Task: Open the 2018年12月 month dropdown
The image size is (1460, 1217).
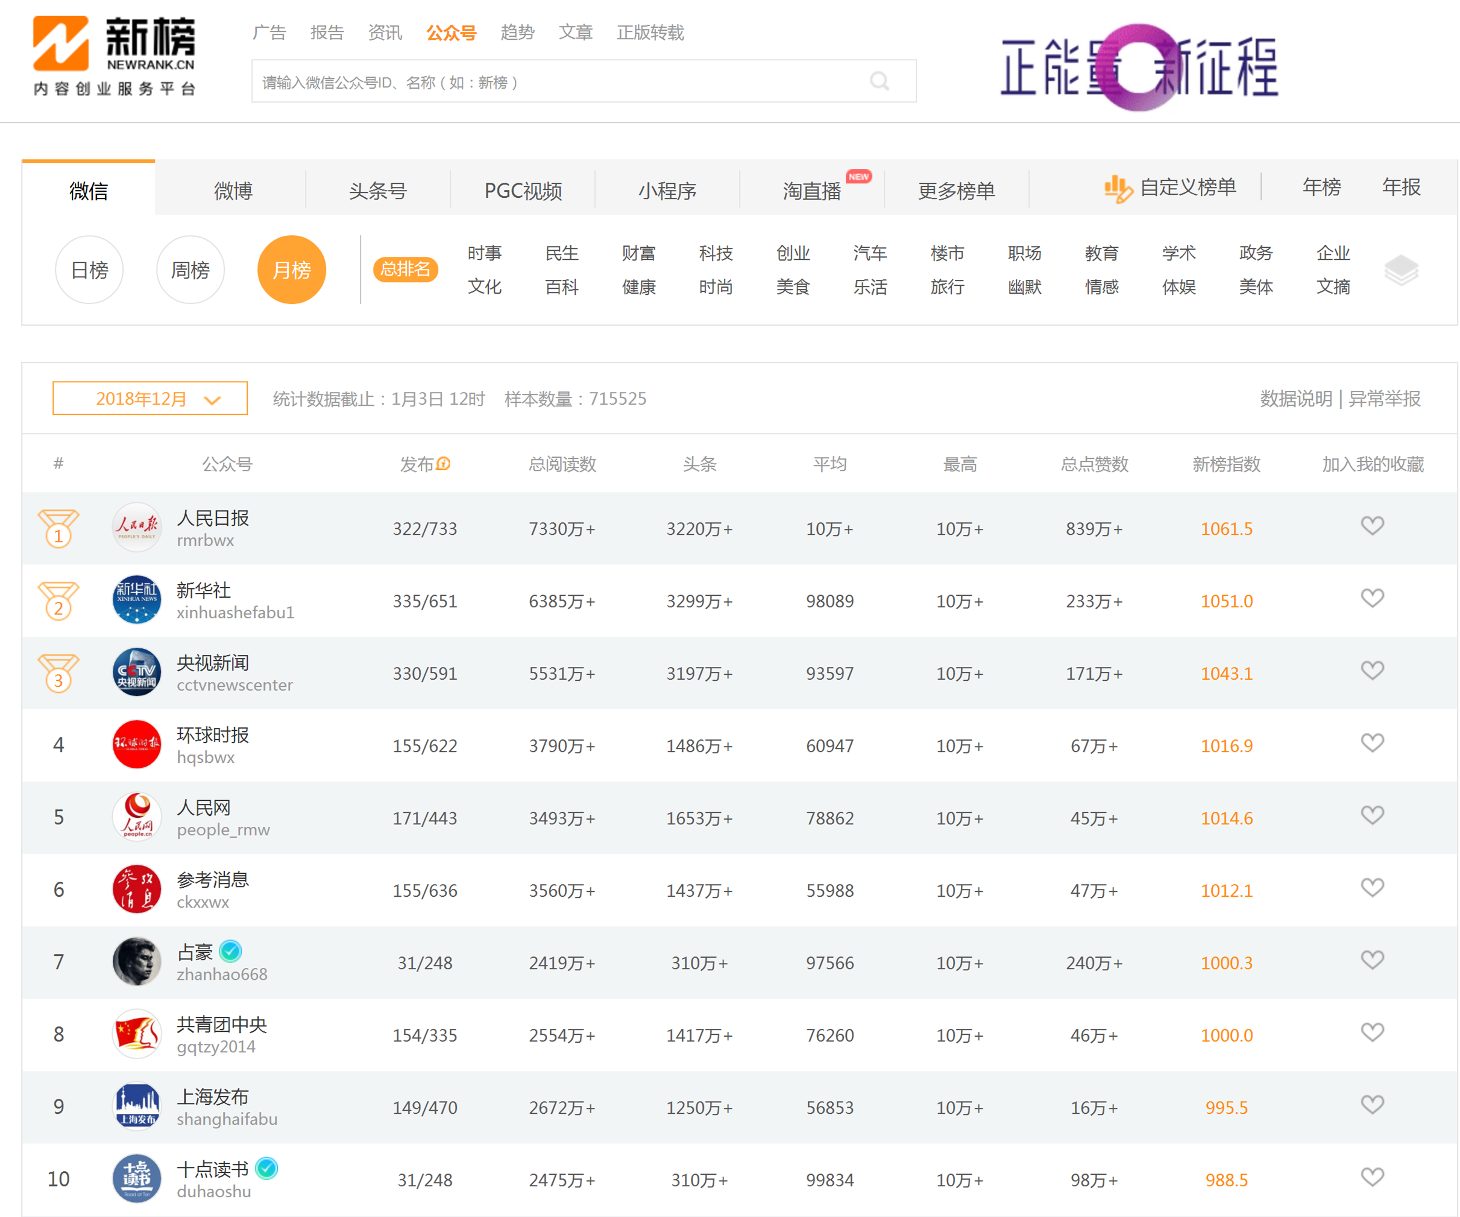Action: click(150, 399)
